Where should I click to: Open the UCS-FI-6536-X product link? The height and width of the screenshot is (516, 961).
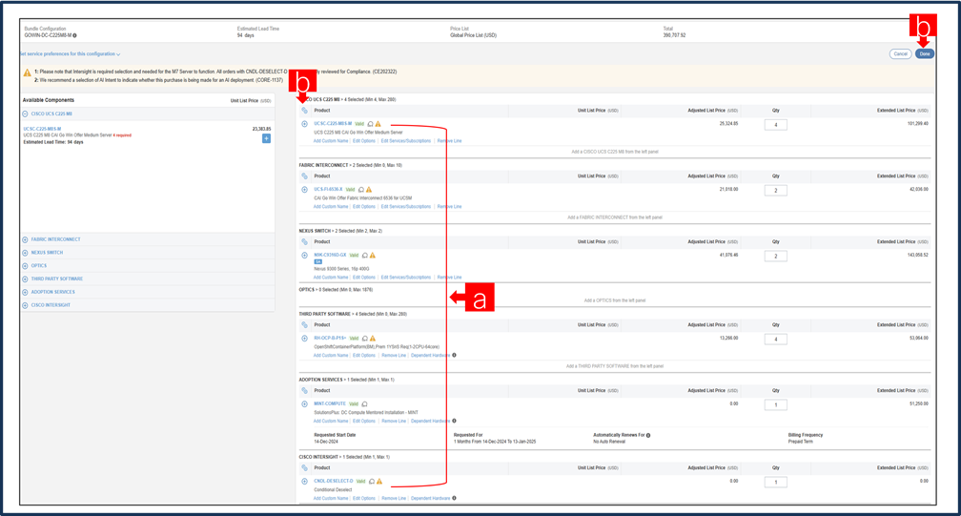(329, 190)
